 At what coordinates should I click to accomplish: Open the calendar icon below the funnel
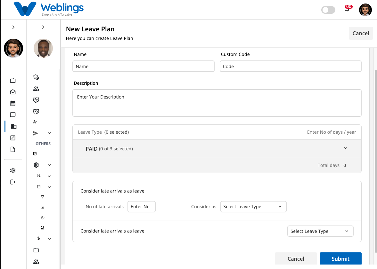point(43,207)
